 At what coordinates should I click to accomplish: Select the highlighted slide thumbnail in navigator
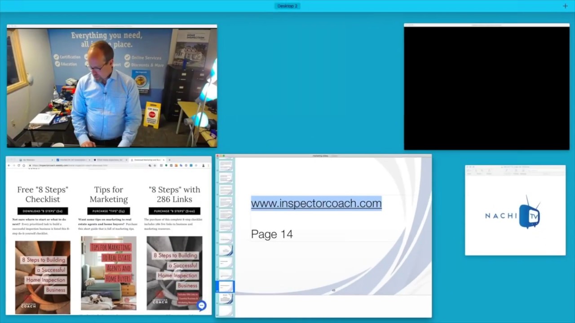226,286
